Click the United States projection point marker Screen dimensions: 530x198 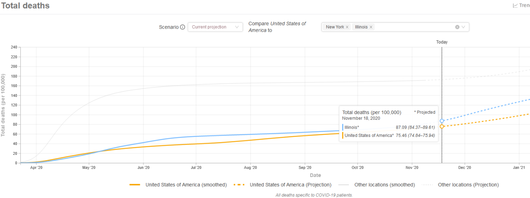coord(442,126)
